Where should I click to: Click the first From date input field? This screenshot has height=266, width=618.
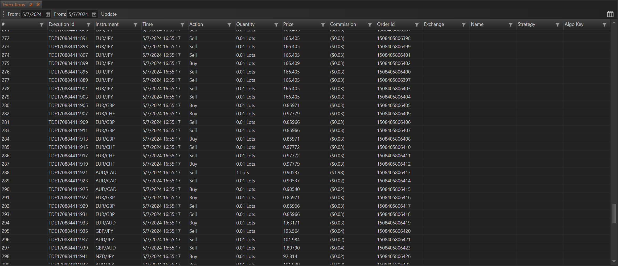[x=32, y=14]
